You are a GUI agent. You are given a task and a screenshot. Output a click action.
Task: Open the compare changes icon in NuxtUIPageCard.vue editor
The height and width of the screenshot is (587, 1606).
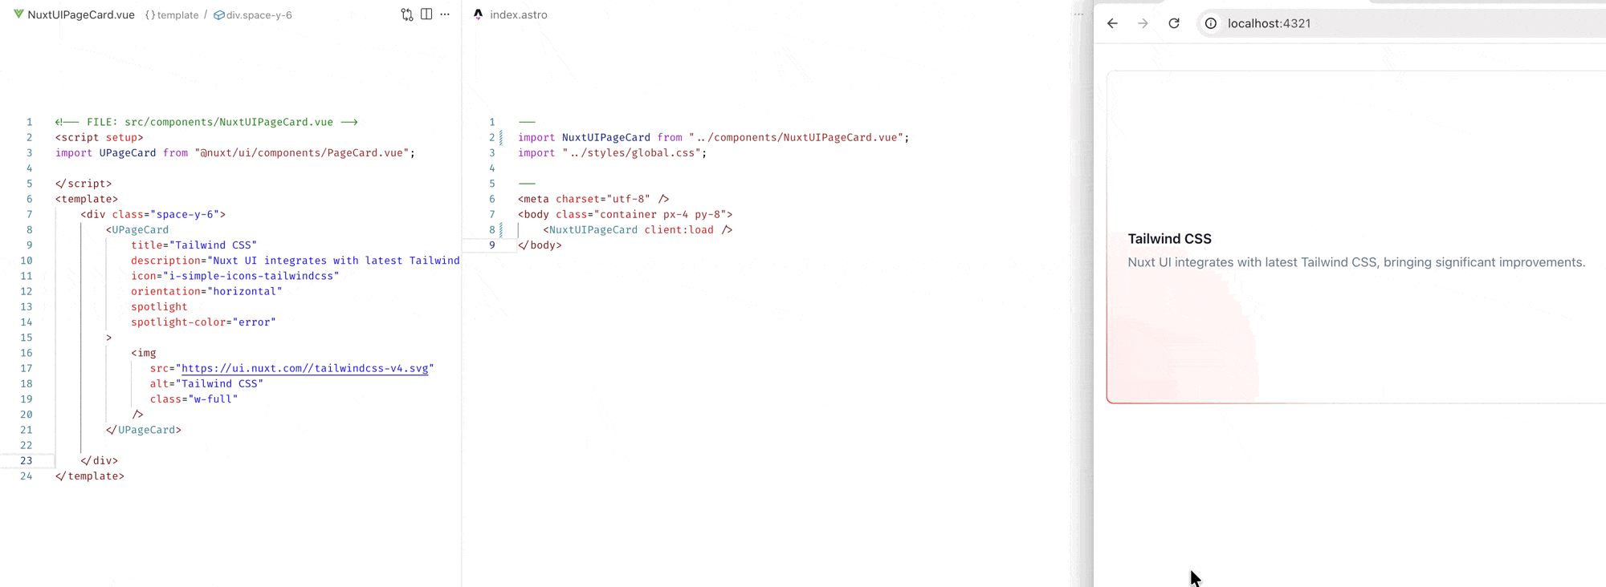(407, 14)
